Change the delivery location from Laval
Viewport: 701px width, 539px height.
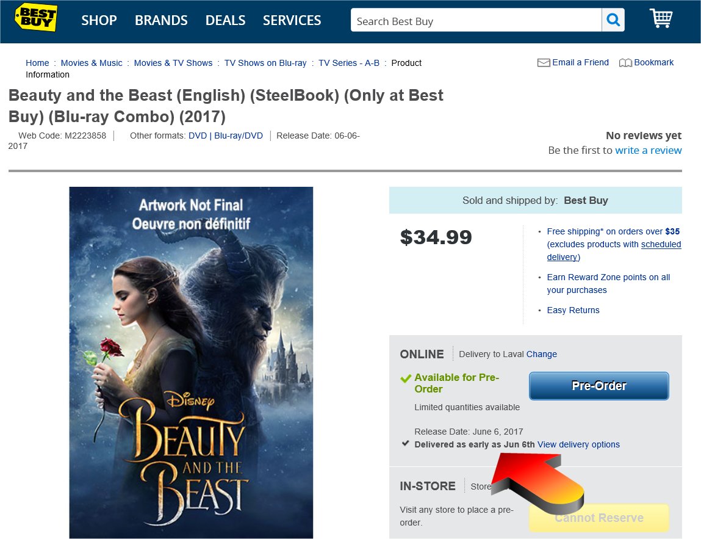(541, 354)
